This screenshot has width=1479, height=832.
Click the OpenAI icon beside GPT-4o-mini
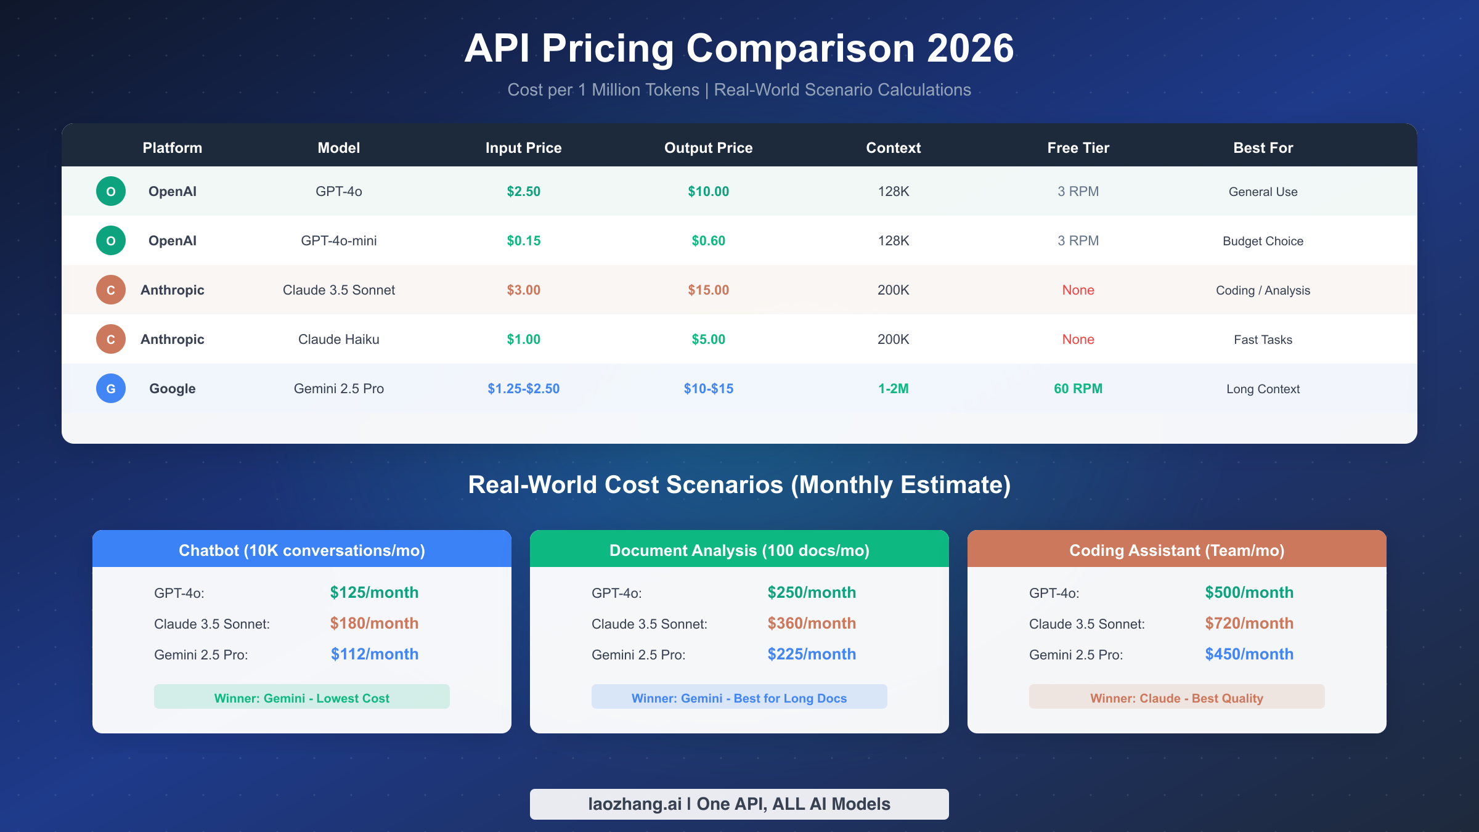pos(110,240)
